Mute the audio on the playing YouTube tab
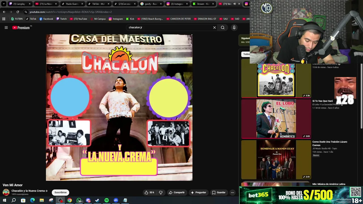Viewport: 363px width, 204px height. coord(235,4)
